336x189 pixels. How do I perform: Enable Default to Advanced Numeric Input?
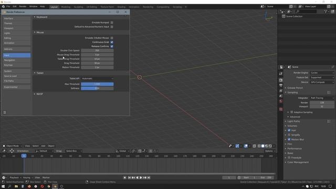[x=112, y=27]
